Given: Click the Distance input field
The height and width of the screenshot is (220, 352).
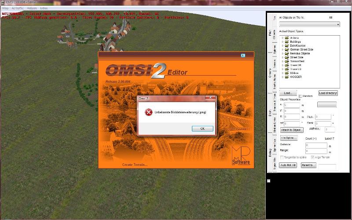Looking at the screenshot, I should pos(316,145).
